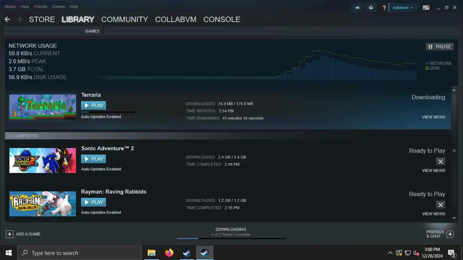This screenshot has height=260, width=463.
Task: Open the friend activity envelope icon
Action: (x=371, y=8)
